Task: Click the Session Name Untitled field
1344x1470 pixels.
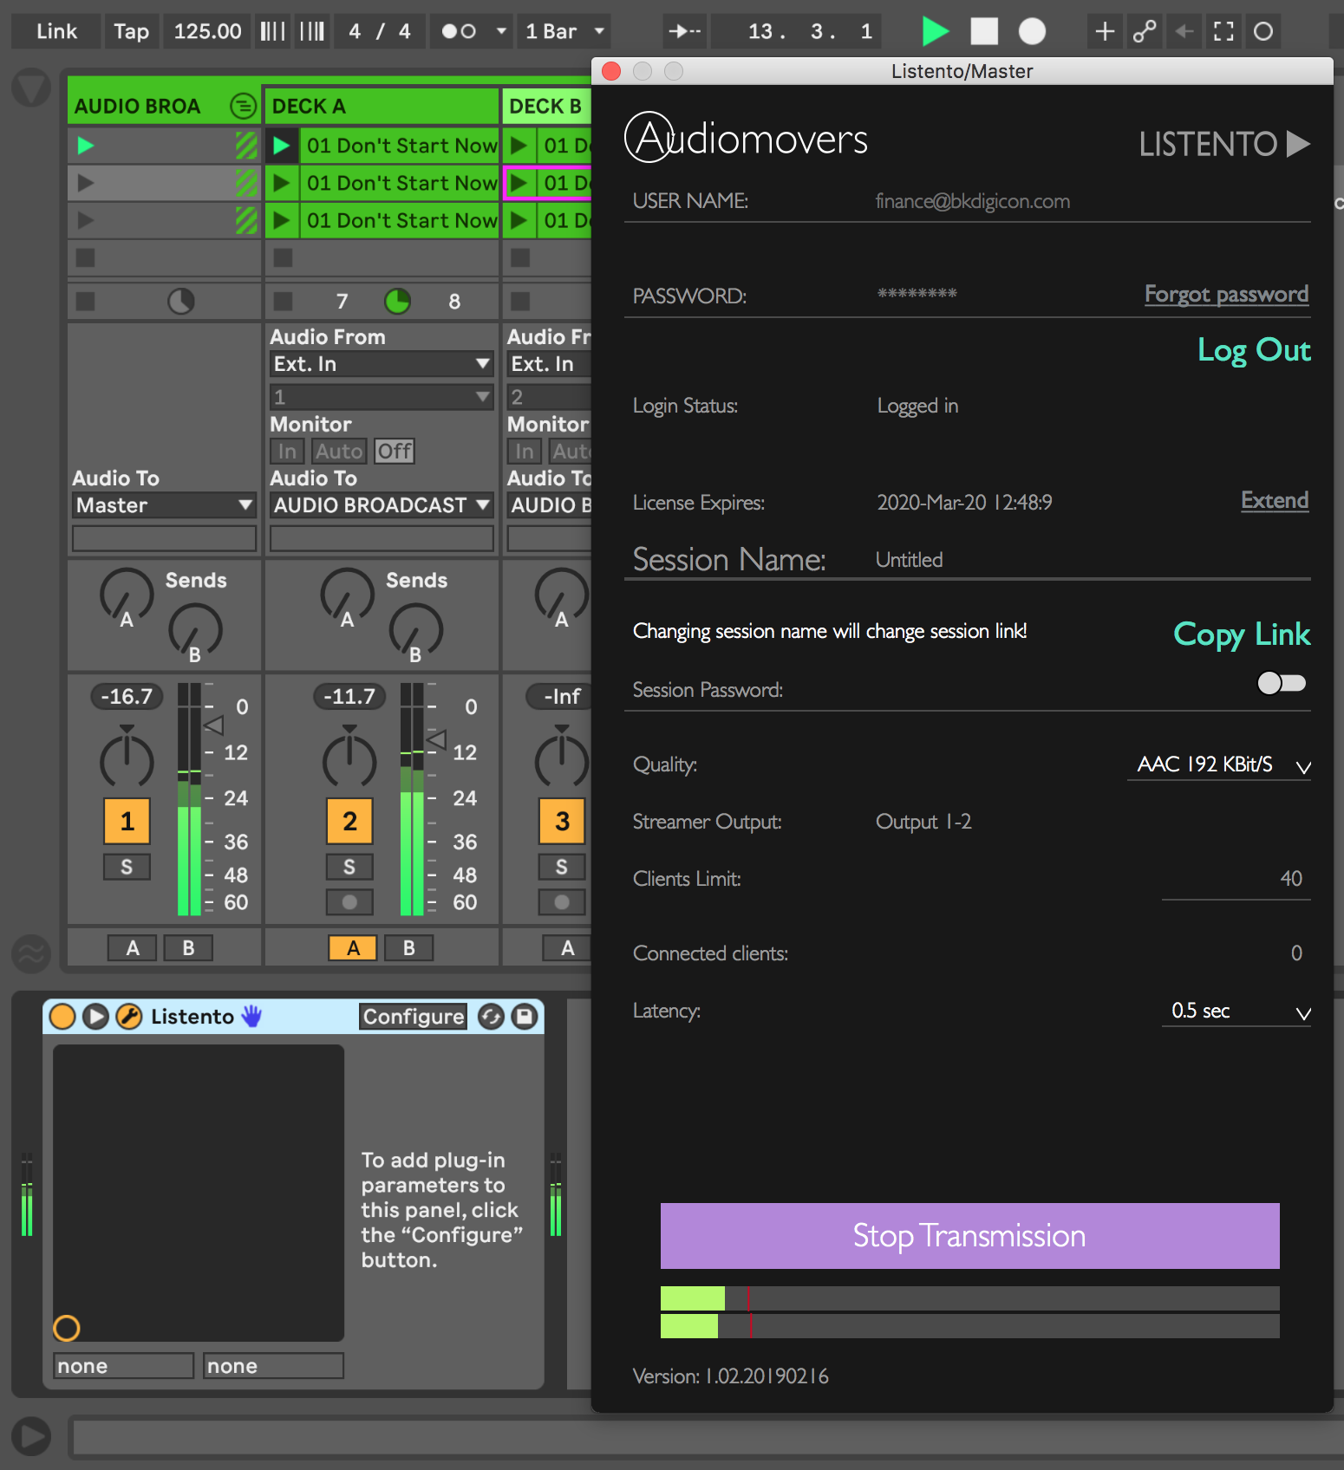Action: click(x=1093, y=560)
